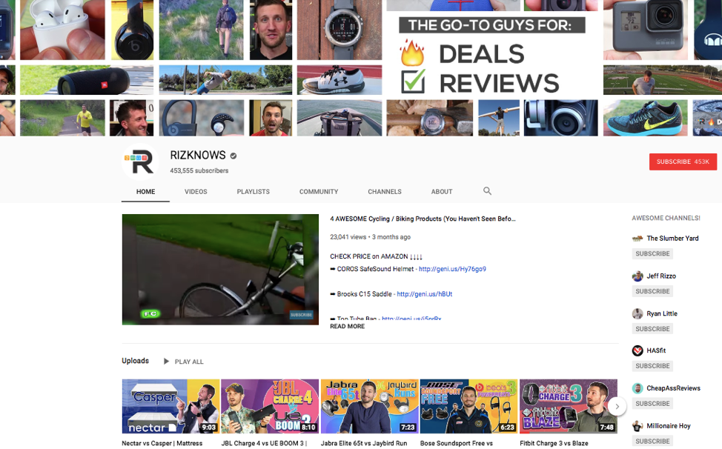The width and height of the screenshot is (722, 449).
Task: Click the red SUBSCRIBE 453K button
Action: (x=683, y=162)
